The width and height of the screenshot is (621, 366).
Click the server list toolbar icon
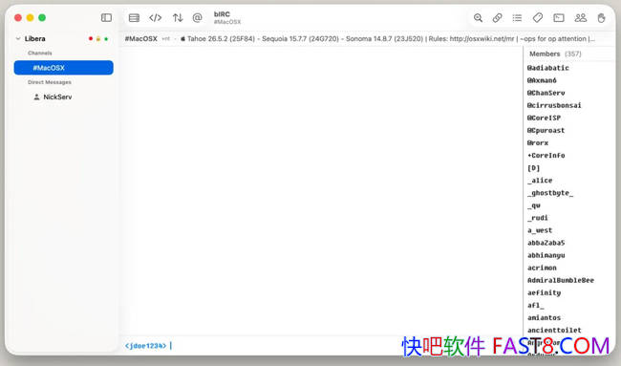pos(135,18)
